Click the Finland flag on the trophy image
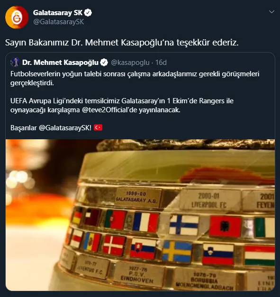The width and height of the screenshot is (280, 297). (x=184, y=225)
